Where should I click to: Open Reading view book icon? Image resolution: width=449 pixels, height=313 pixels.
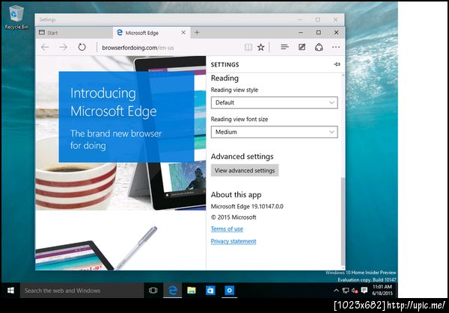(248, 47)
